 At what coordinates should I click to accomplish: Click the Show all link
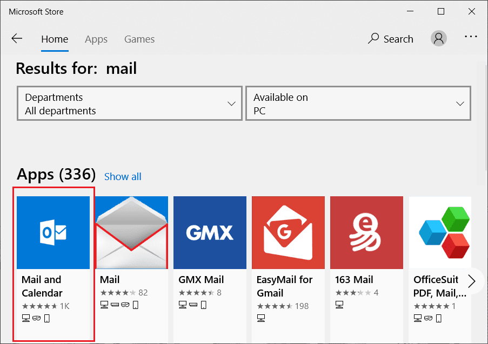coord(123,177)
